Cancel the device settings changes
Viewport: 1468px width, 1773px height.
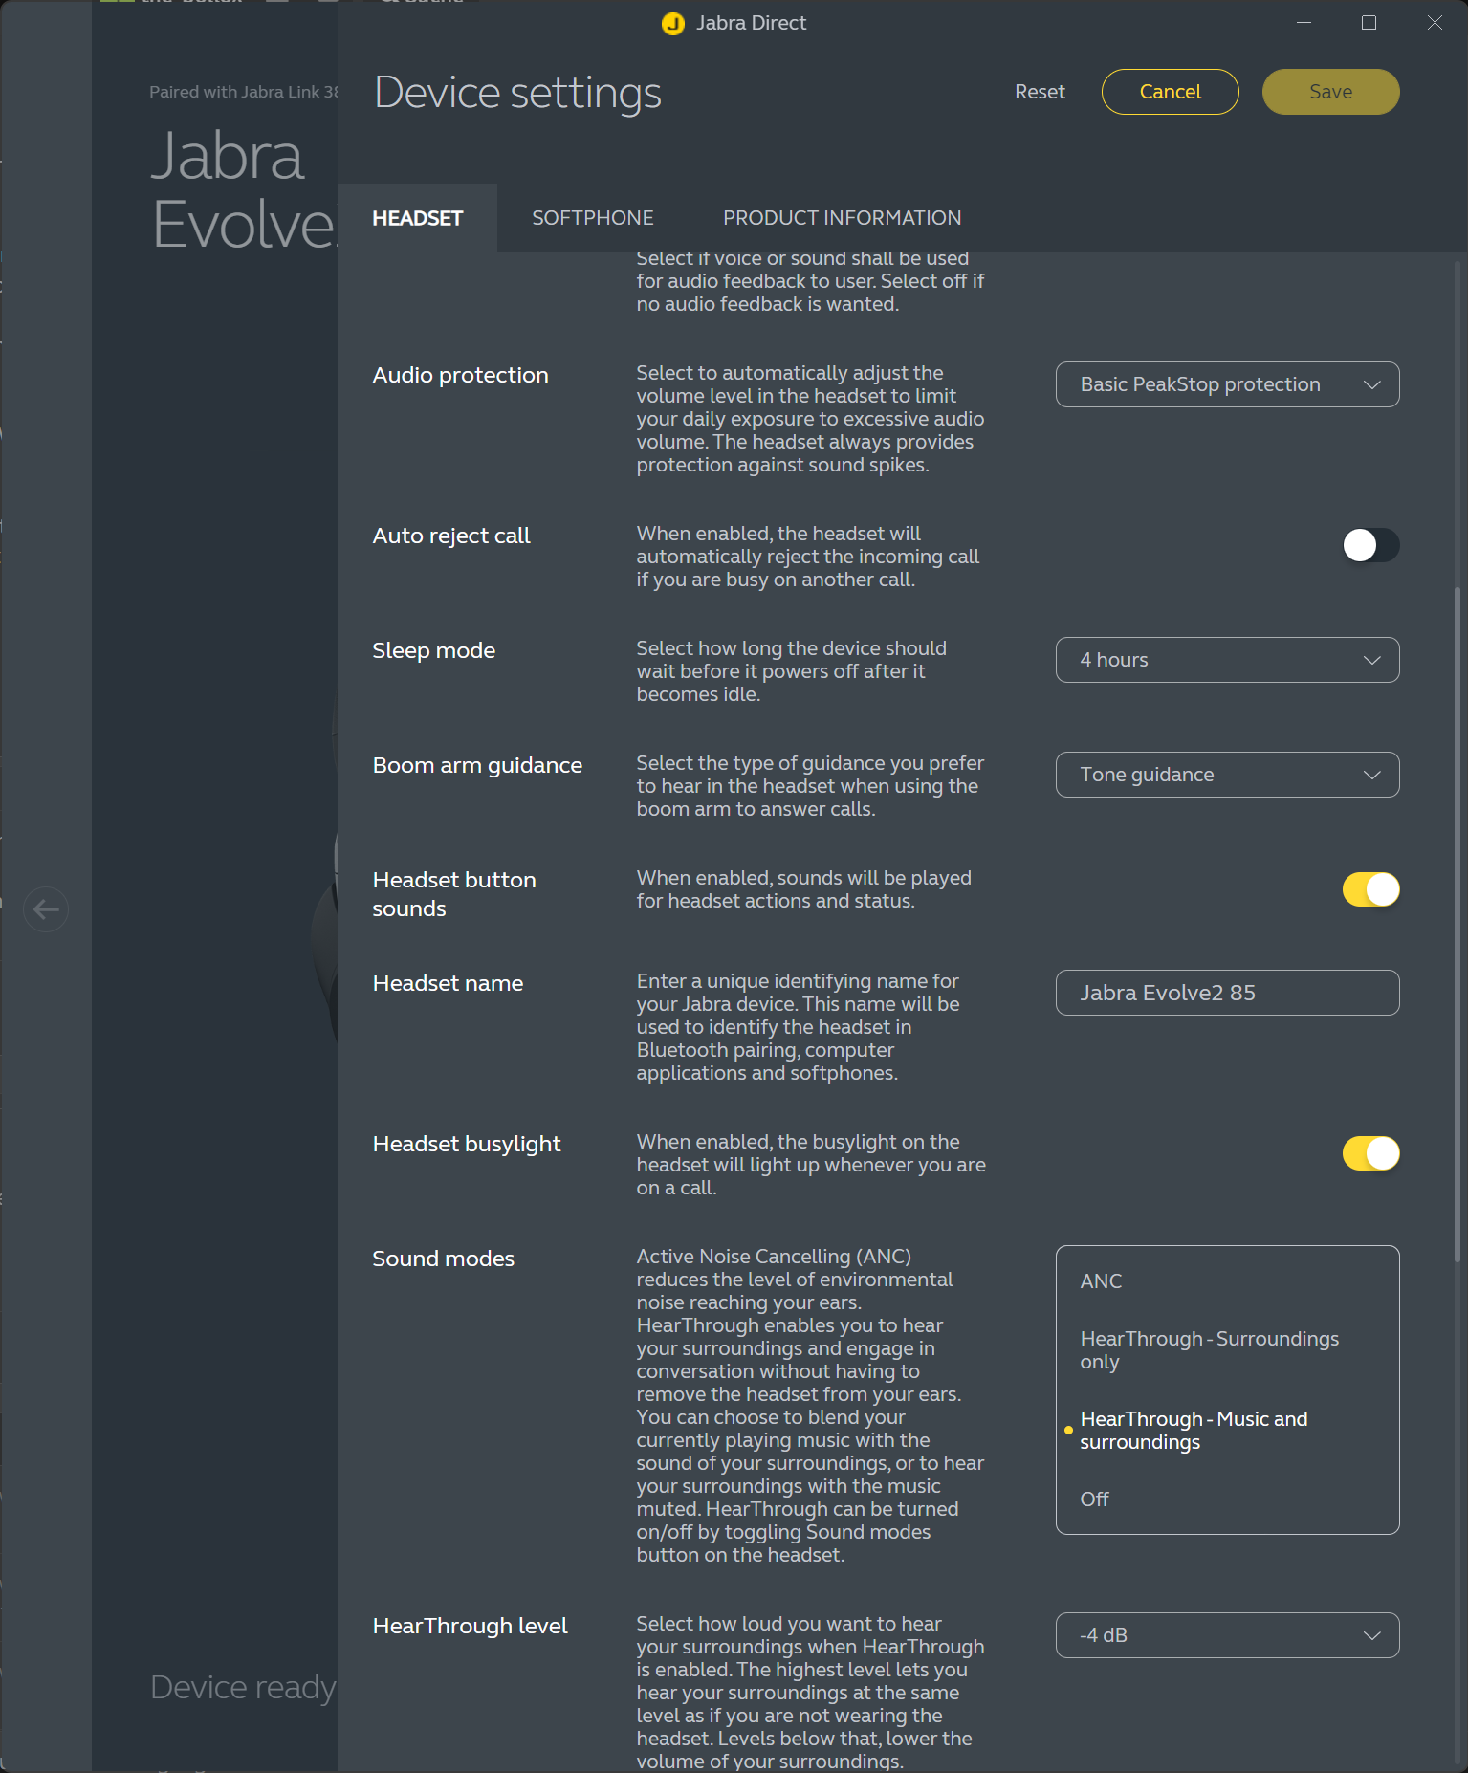(1171, 92)
